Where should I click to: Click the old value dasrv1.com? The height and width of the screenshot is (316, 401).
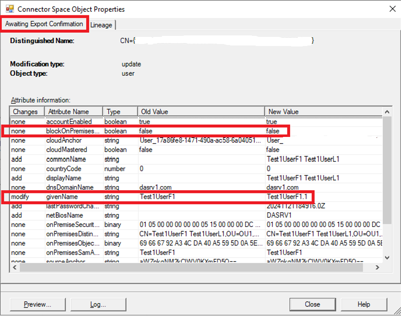click(x=155, y=187)
